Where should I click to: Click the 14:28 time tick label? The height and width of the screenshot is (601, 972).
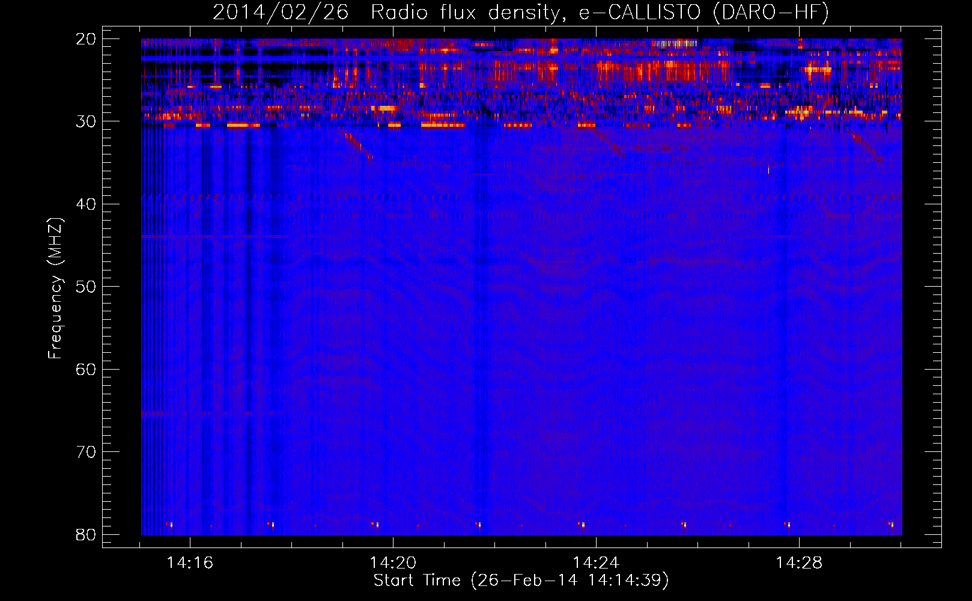click(x=799, y=563)
